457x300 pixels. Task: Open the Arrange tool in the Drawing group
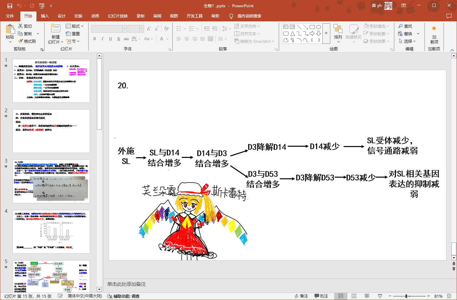338,34
